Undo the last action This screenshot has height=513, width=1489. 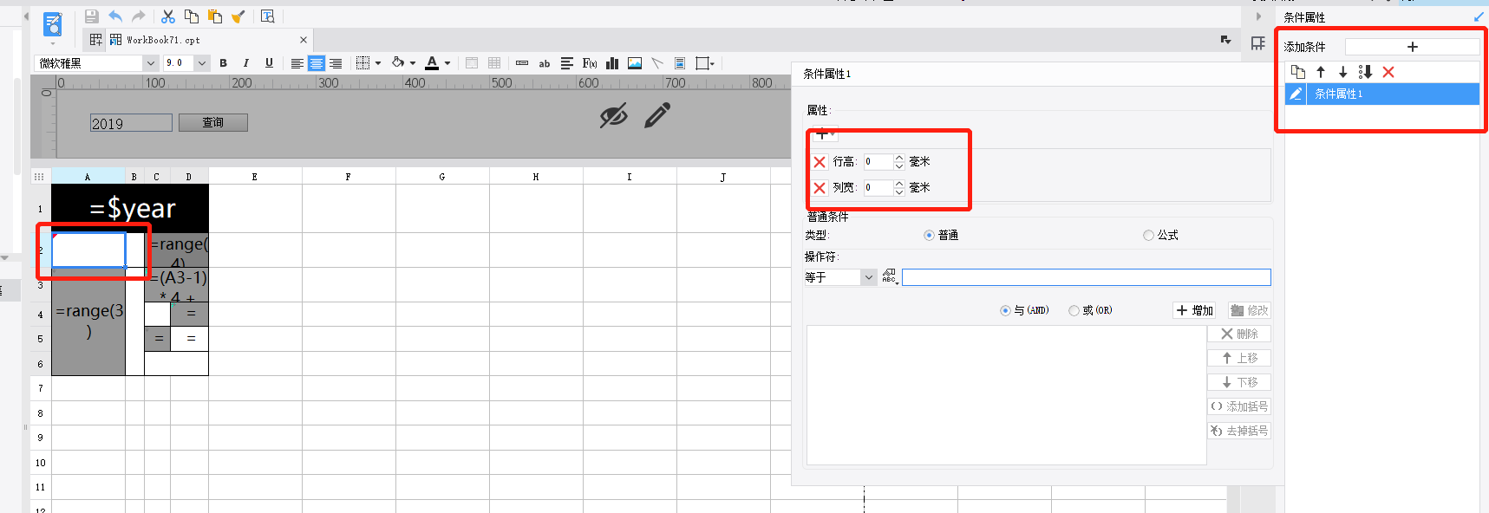pos(115,16)
